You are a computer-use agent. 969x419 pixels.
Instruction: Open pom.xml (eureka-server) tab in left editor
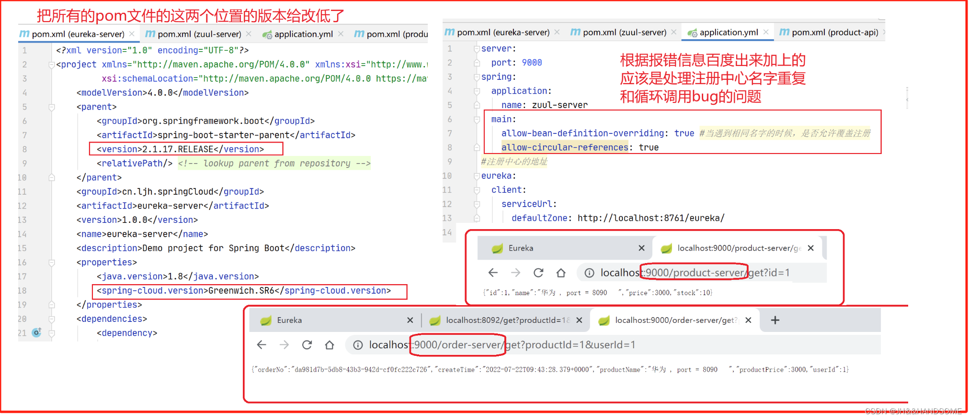point(78,34)
